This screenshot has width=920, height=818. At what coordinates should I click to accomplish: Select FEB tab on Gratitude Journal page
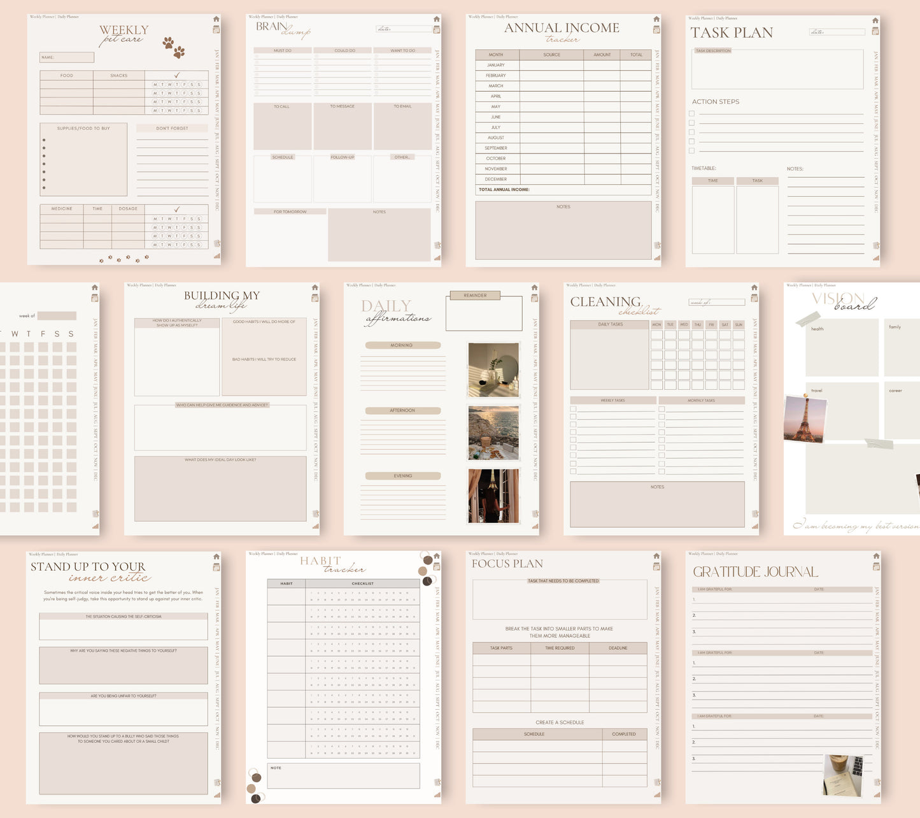[876, 604]
